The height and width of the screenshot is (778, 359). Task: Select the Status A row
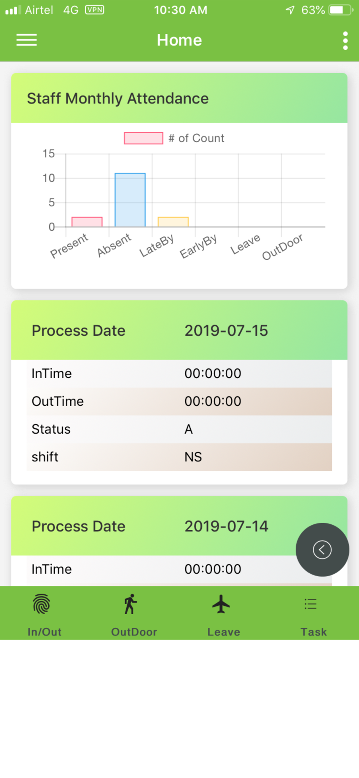pos(179,429)
